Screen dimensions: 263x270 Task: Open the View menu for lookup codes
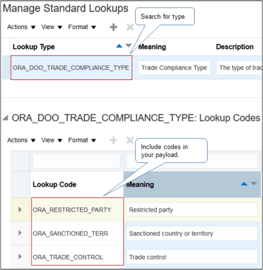pos(52,140)
